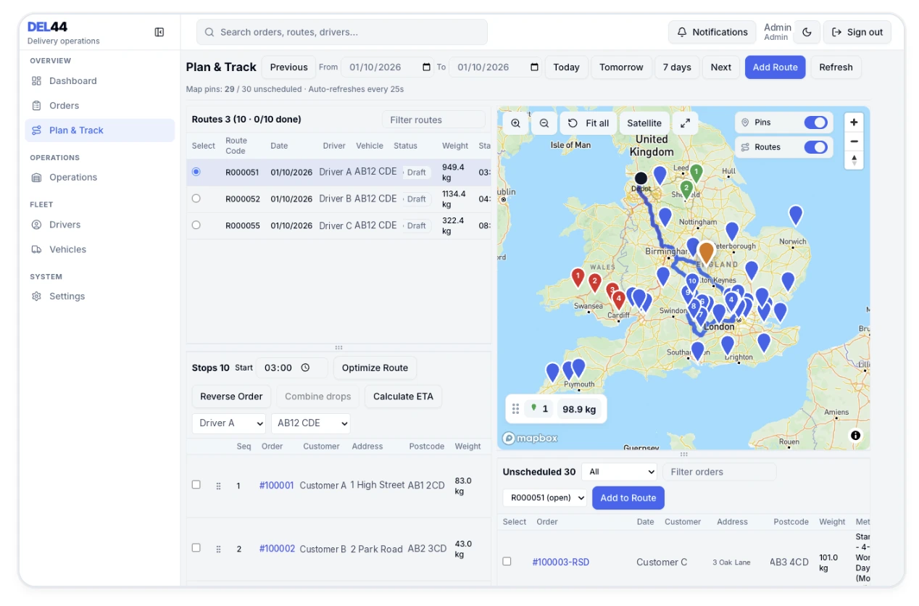
Task: Open Orders in the sidebar
Action: click(99, 106)
